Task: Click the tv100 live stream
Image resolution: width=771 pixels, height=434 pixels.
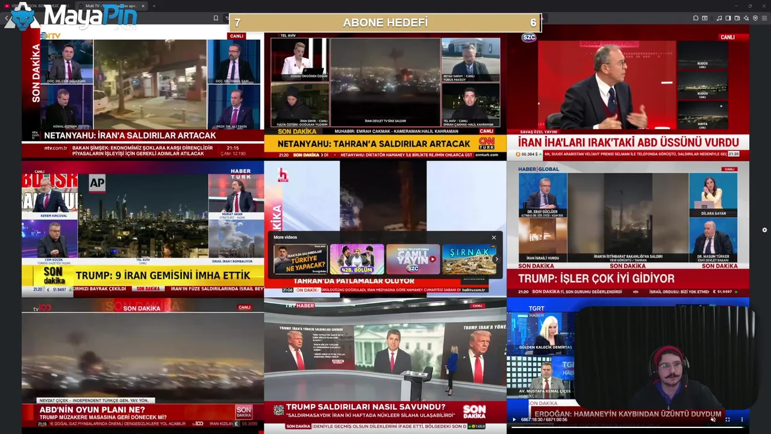Action: [143, 365]
